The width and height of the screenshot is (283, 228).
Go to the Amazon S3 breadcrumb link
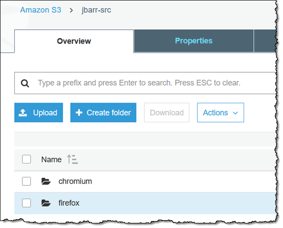(40, 10)
